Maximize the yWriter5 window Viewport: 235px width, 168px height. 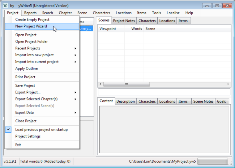point(217,6)
